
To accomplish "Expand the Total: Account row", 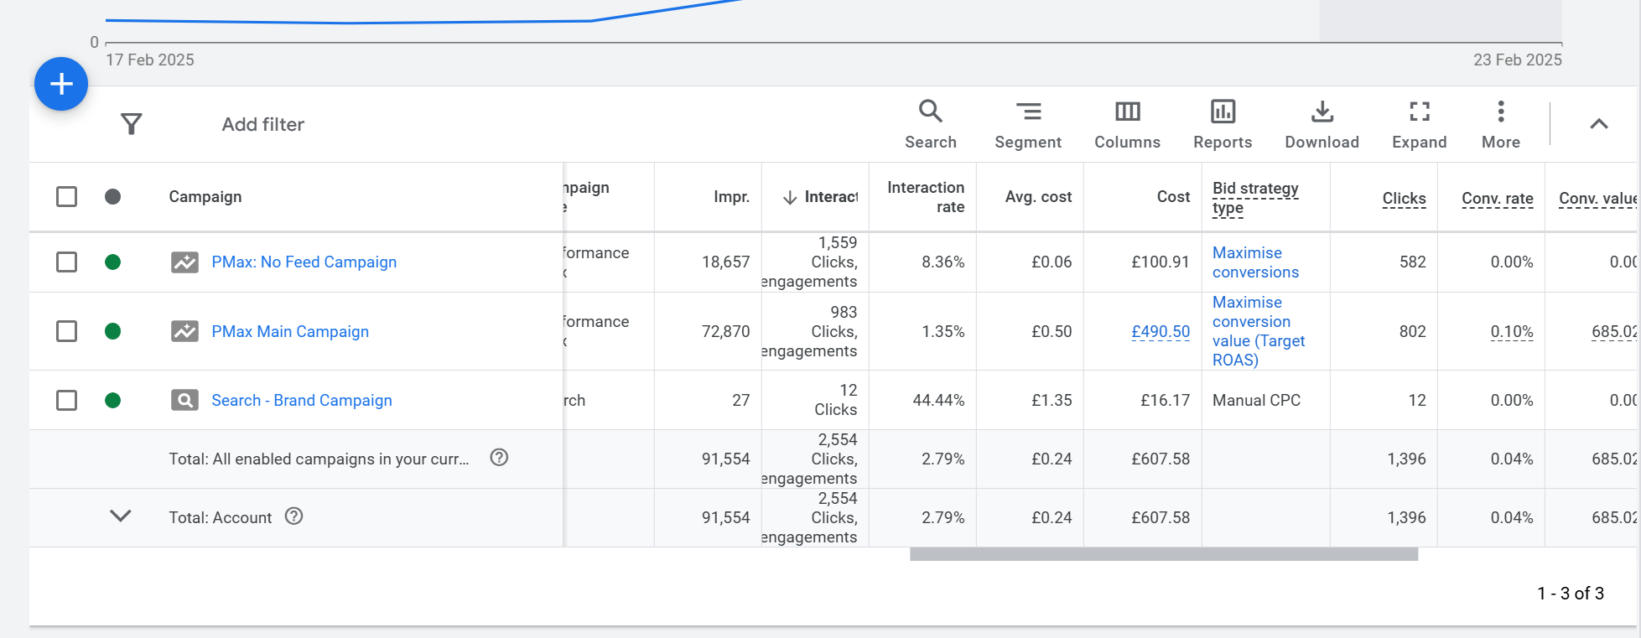I will coord(121,516).
